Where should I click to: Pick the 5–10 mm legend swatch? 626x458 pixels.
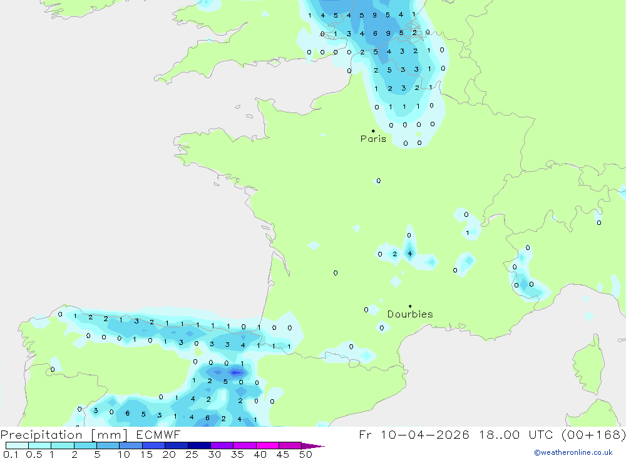pyautogui.click(x=108, y=446)
